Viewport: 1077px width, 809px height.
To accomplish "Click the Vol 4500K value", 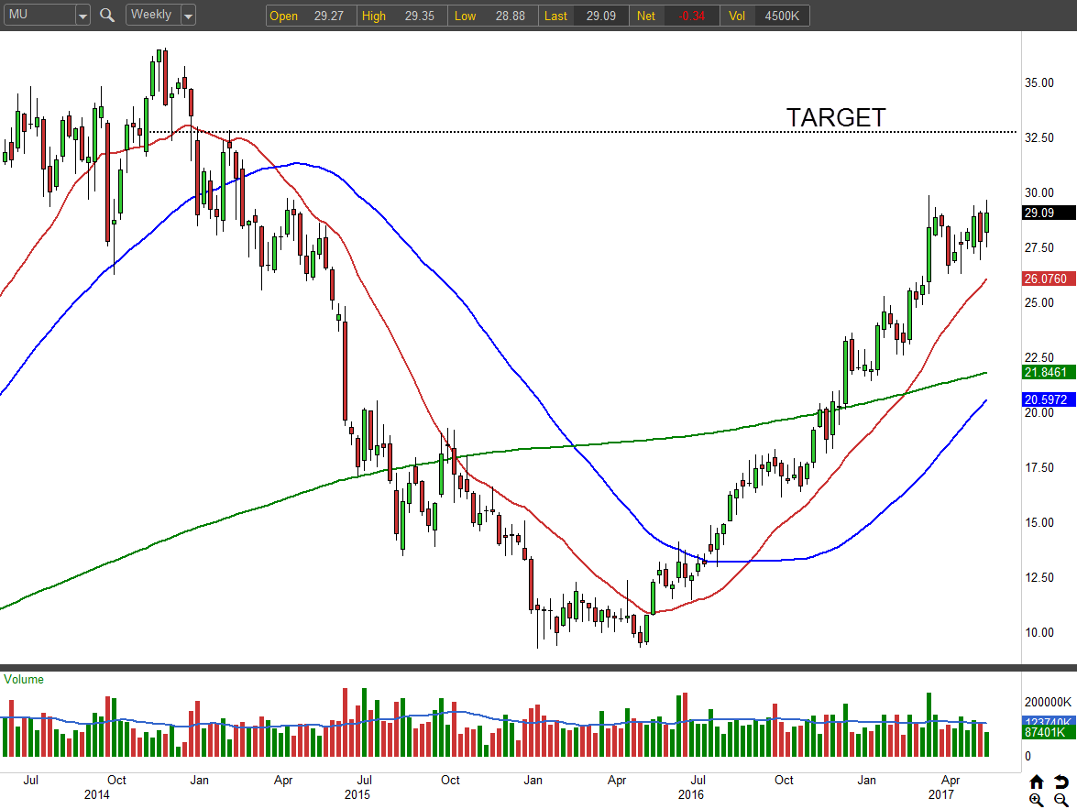I will point(783,16).
